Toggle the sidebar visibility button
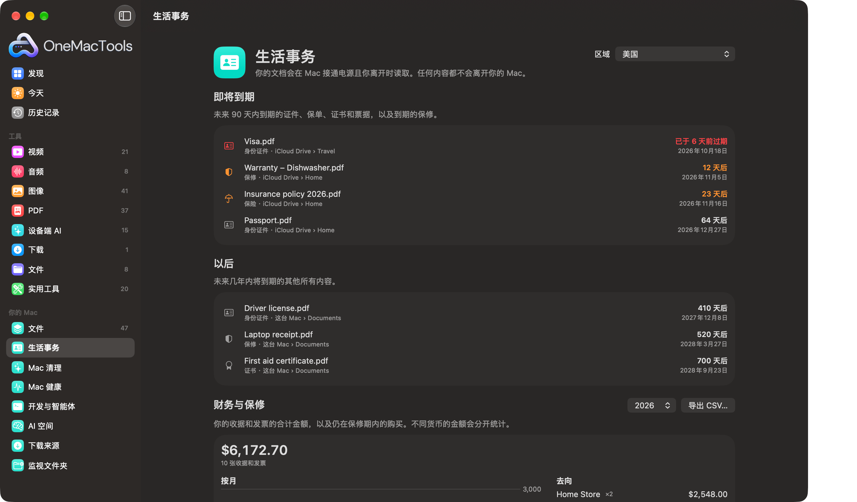857x502 pixels. [x=125, y=16]
